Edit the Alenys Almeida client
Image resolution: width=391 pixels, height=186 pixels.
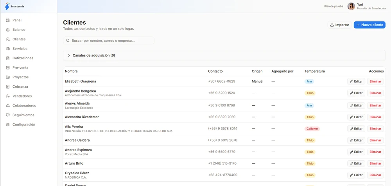(x=356, y=105)
